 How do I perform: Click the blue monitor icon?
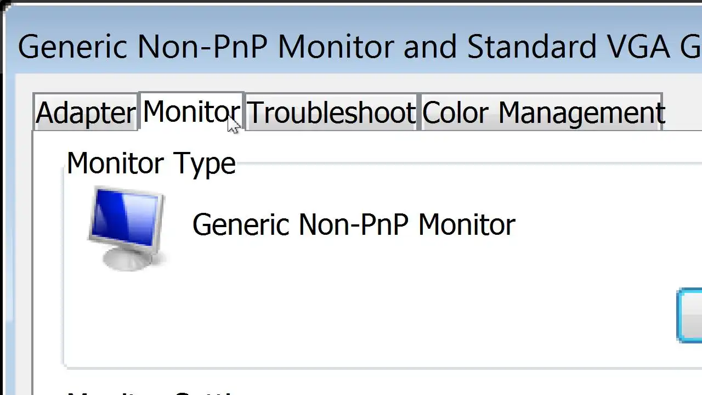[127, 228]
